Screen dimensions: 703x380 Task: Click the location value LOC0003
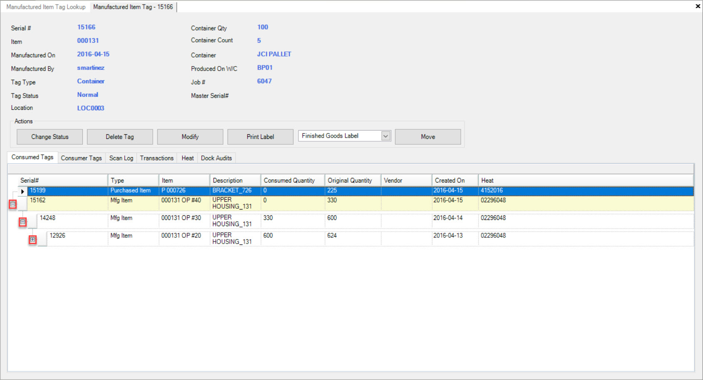[x=91, y=108]
